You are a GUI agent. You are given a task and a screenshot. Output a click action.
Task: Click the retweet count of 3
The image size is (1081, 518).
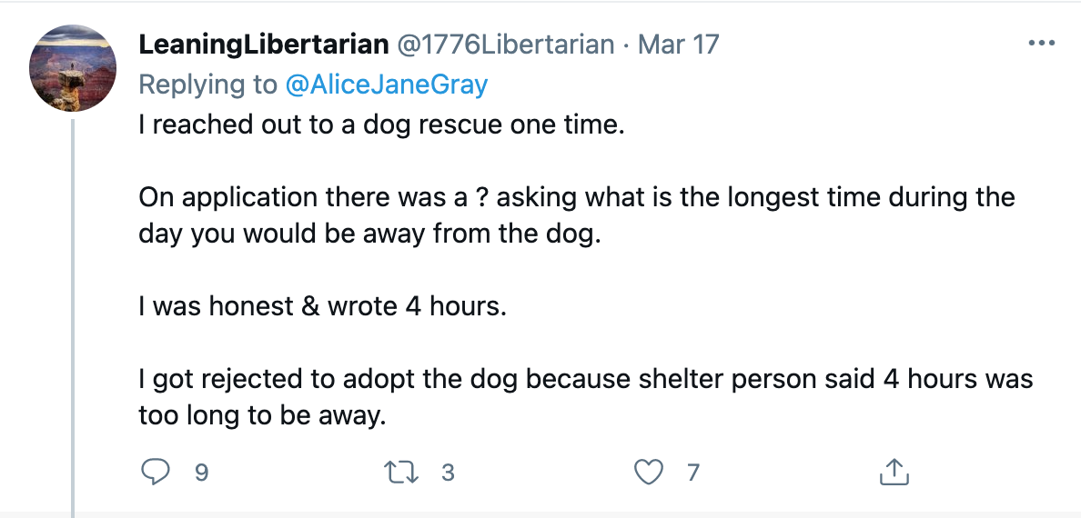(x=448, y=473)
